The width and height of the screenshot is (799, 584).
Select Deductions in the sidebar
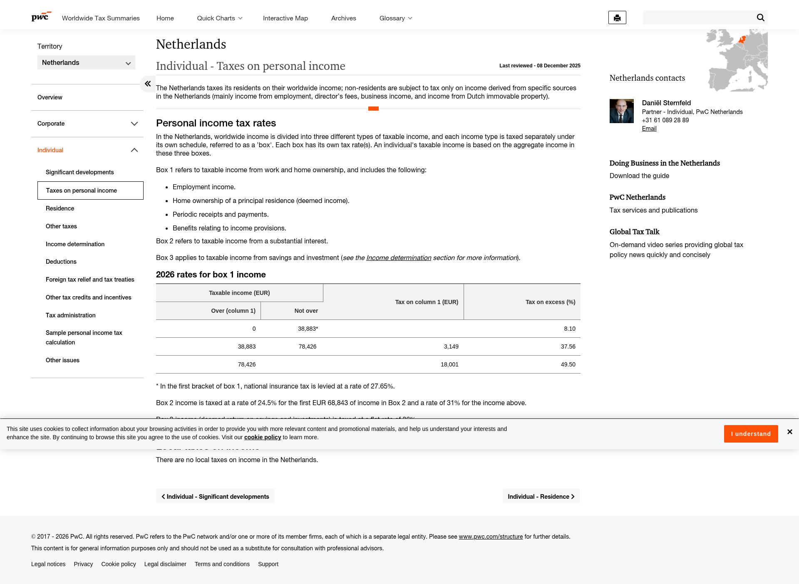pyautogui.click(x=61, y=262)
